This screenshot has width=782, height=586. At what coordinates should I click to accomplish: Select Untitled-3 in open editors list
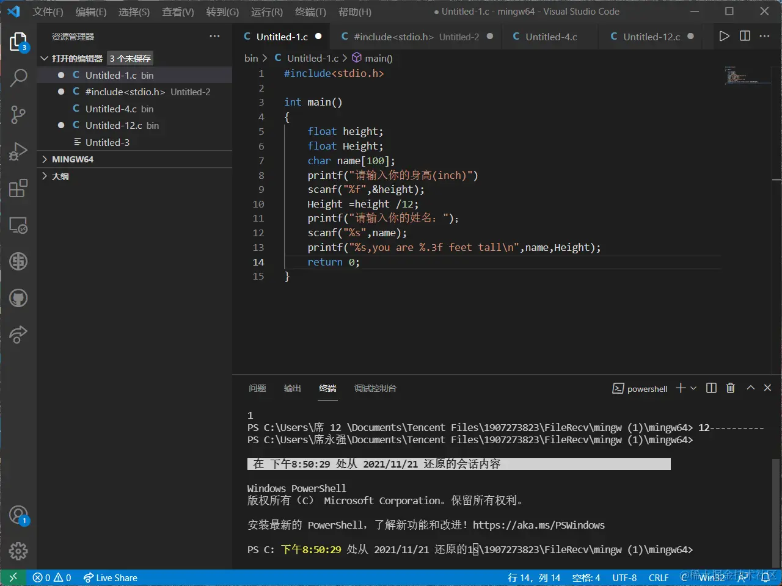click(134, 142)
